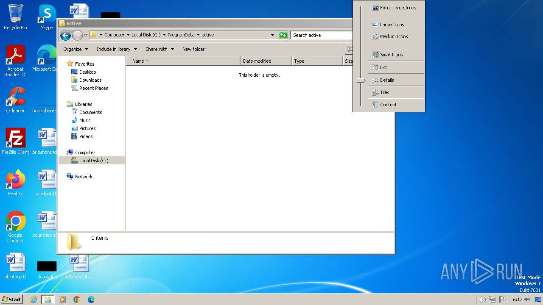Open Windows Media Player from taskbar
The height and width of the screenshot is (305, 543).
tap(62, 299)
